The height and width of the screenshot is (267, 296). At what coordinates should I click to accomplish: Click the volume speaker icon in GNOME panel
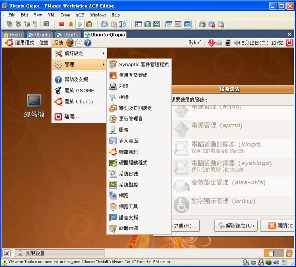pos(237,43)
